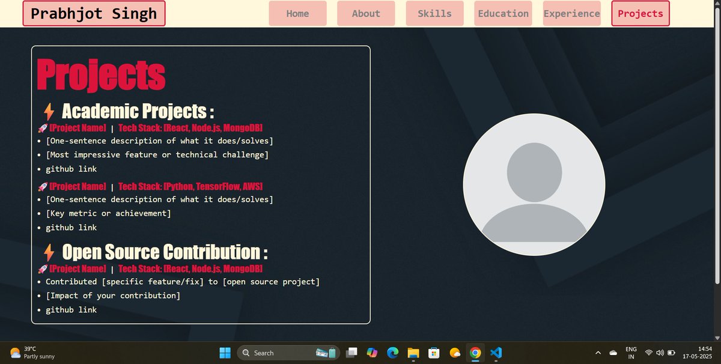The width and height of the screenshot is (721, 364).
Task: Click the Prabhjot Singh name logo
Action: click(94, 13)
